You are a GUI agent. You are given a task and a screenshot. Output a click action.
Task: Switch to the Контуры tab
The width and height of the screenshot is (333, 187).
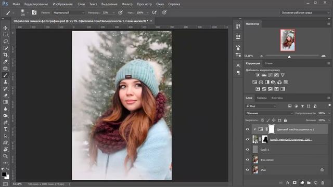[x=277, y=98]
